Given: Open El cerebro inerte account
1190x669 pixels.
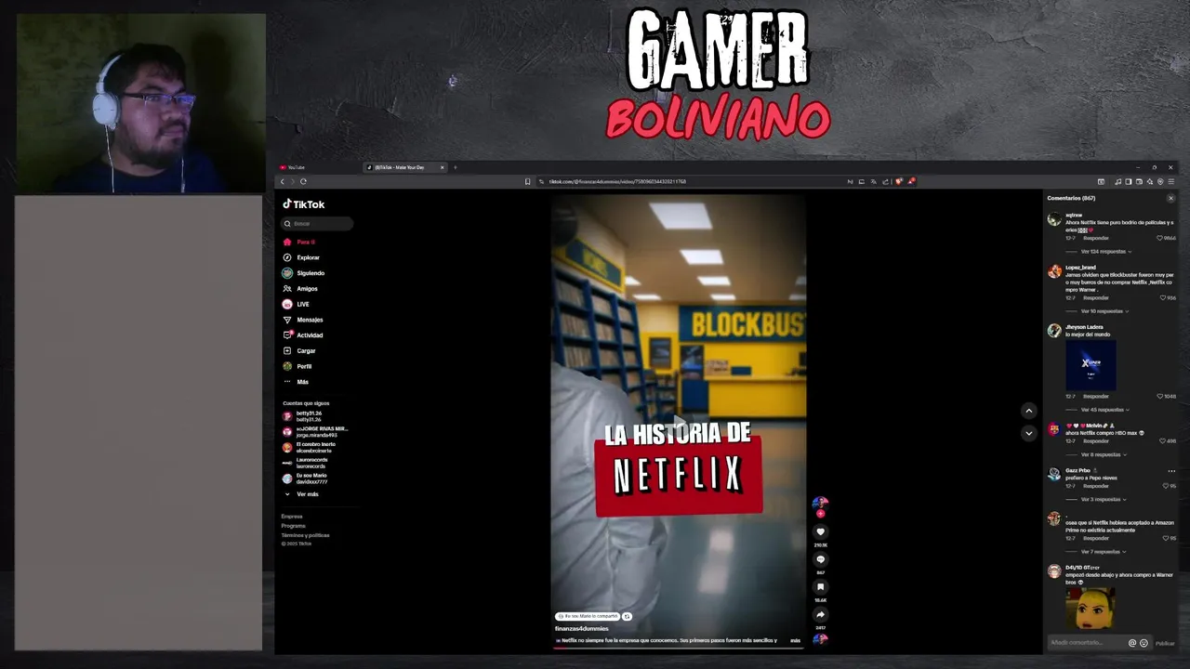Looking at the screenshot, I should [x=310, y=448].
